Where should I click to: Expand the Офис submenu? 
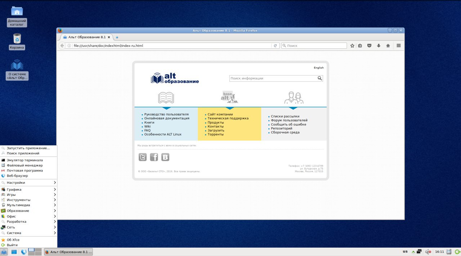point(28,216)
